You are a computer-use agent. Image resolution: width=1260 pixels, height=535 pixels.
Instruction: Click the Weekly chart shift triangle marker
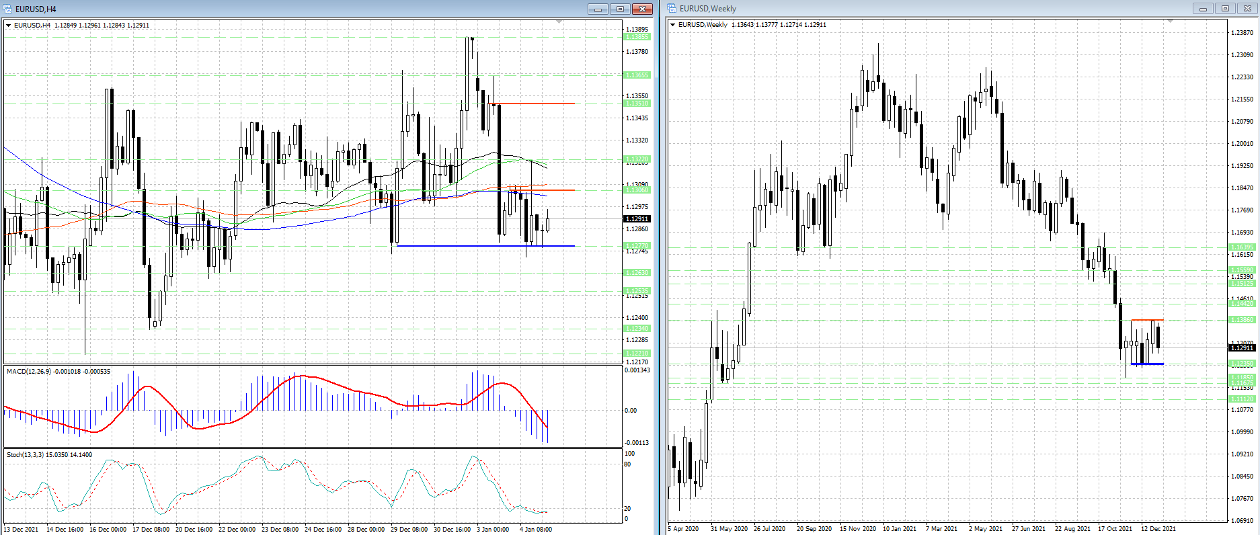pyautogui.click(x=1170, y=22)
